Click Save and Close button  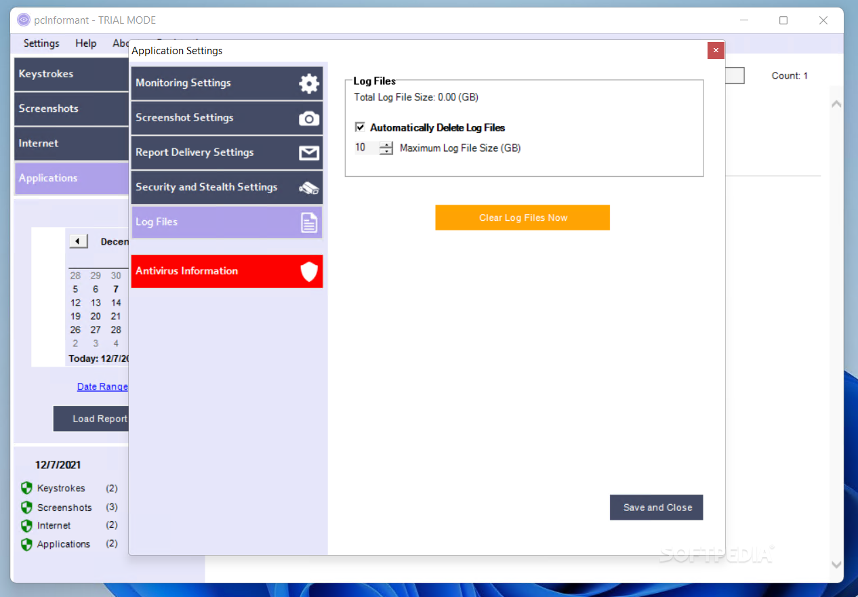tap(656, 508)
